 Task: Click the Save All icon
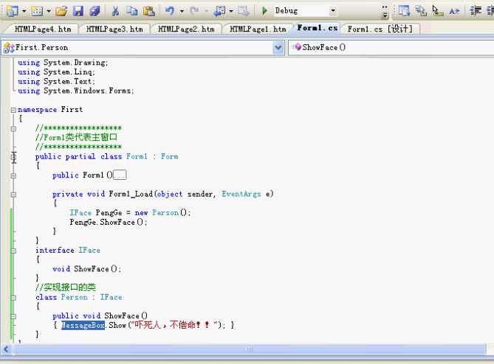click(95, 11)
